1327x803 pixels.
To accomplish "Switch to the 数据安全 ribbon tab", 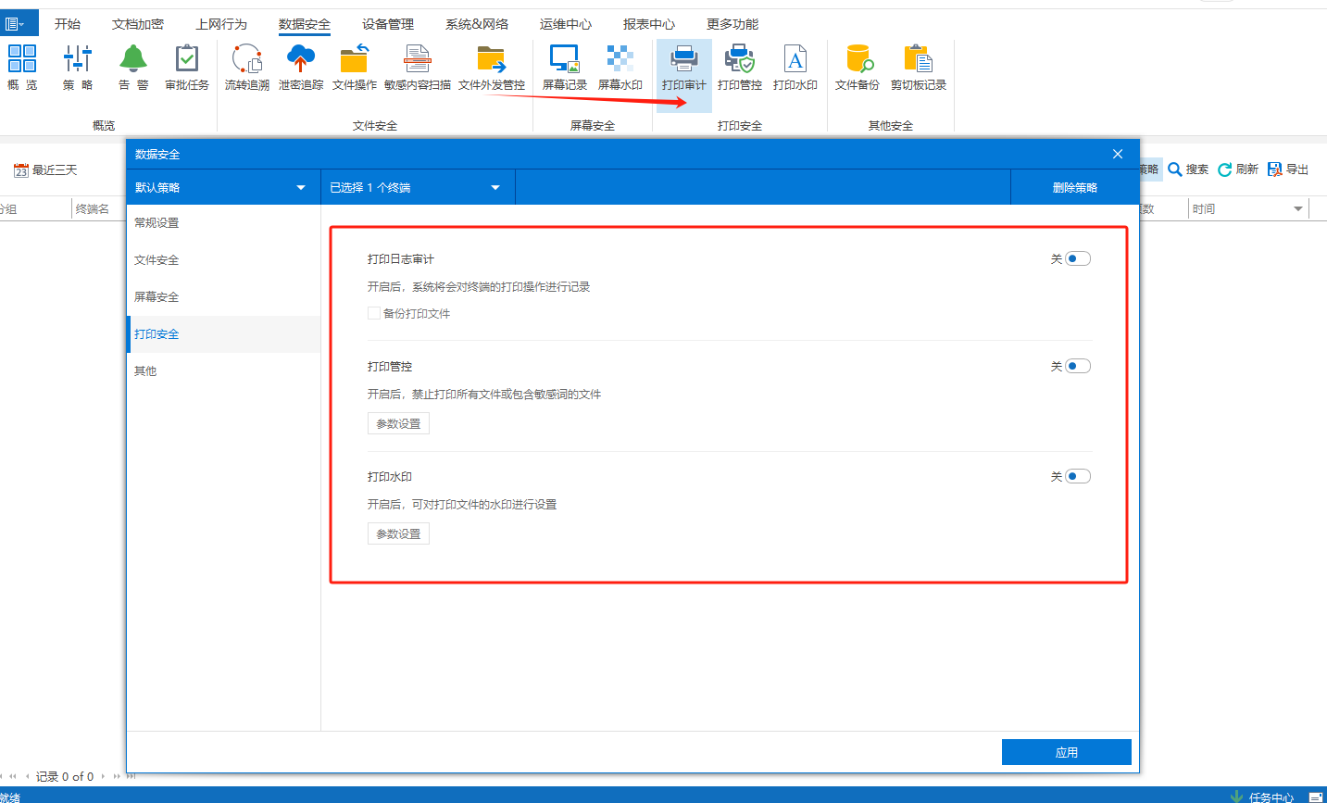I will [305, 24].
